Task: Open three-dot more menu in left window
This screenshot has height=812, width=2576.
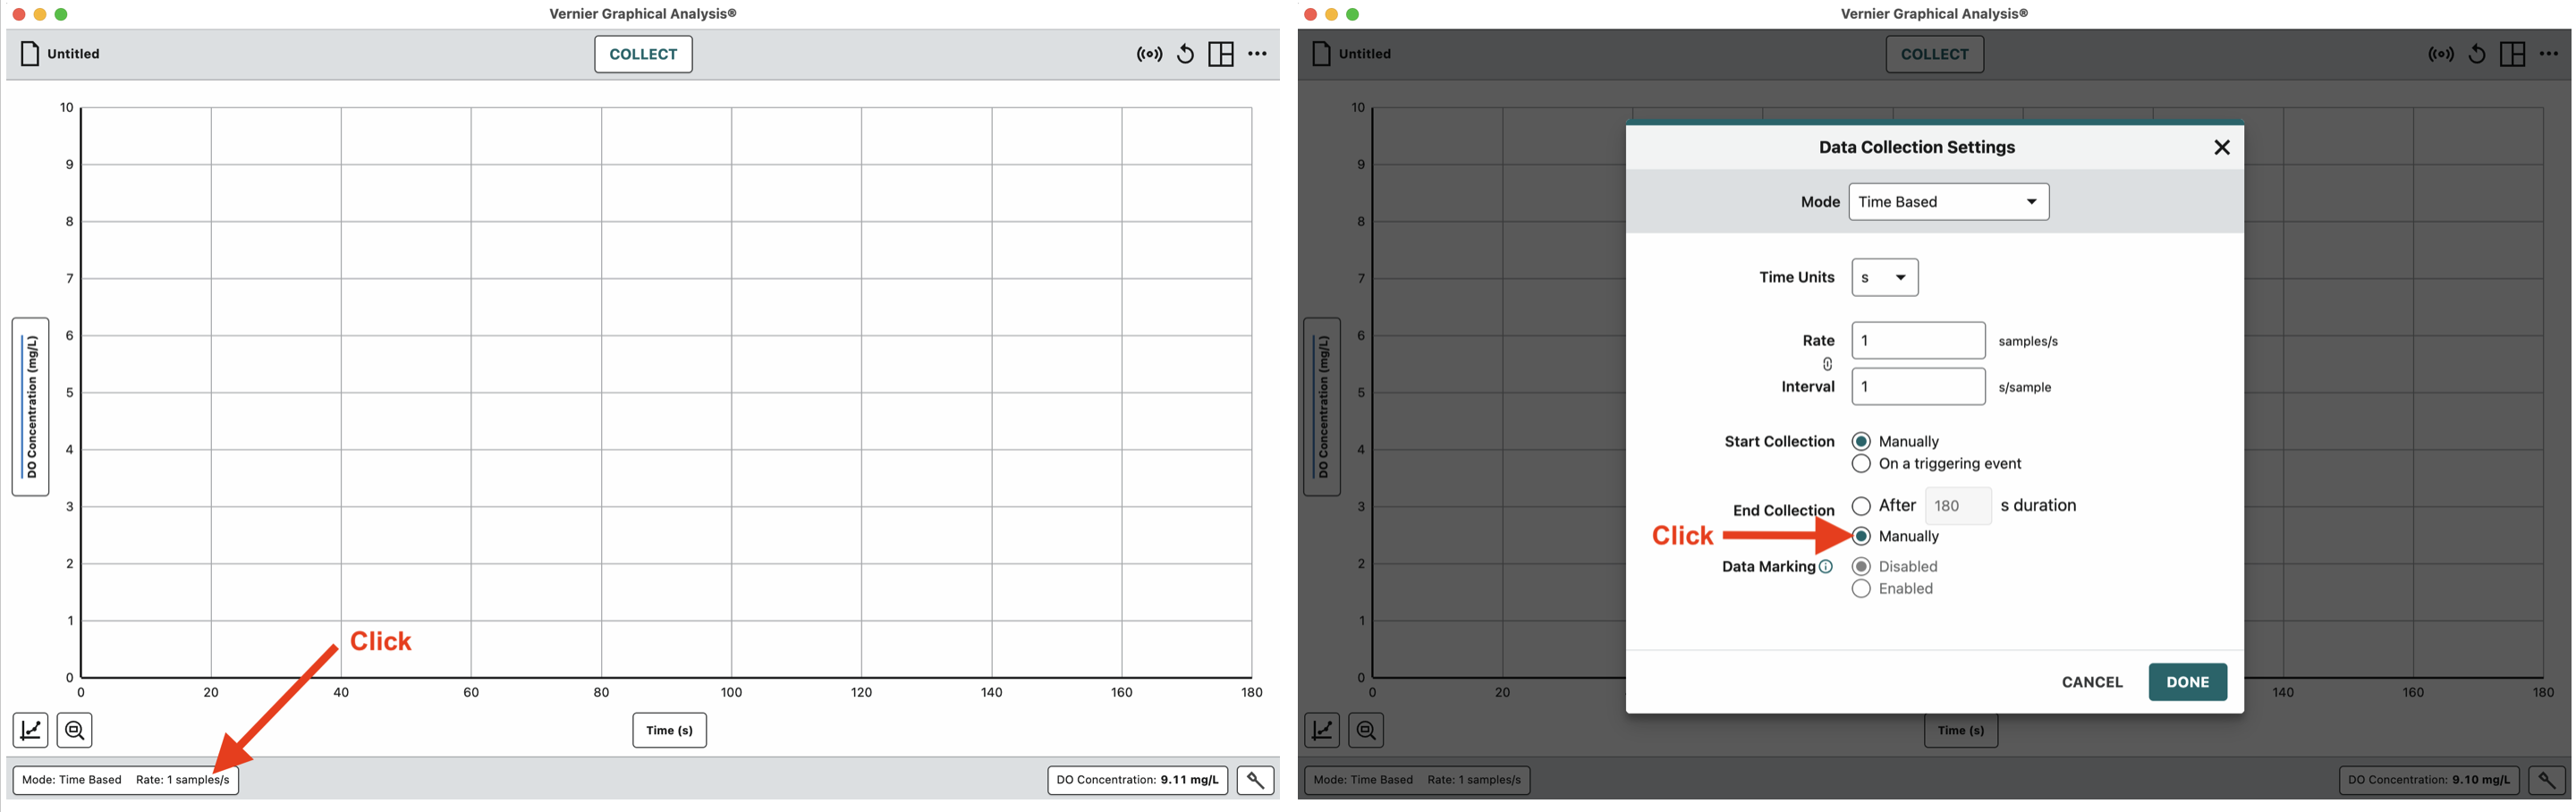Action: 1257,54
